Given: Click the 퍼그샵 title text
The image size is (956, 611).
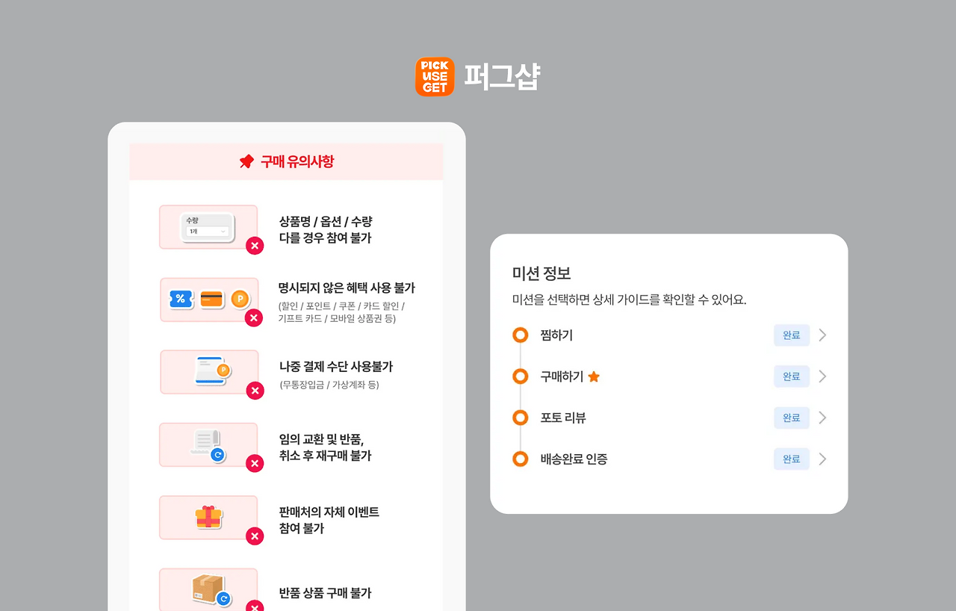Looking at the screenshot, I should click(x=502, y=76).
